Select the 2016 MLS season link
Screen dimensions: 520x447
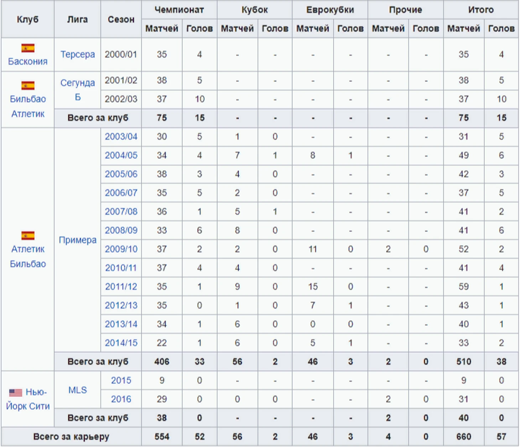121,399
